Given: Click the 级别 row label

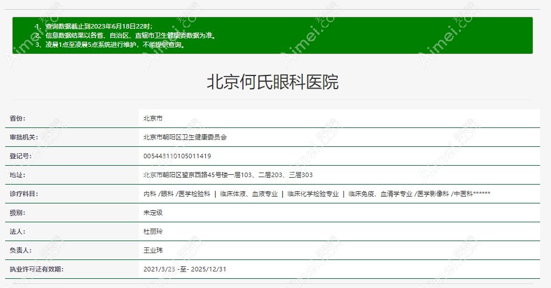Looking at the screenshot, I should pos(18,213).
